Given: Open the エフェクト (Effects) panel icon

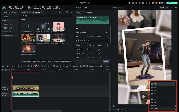Looking at the screenshot, I should coord(36,6).
